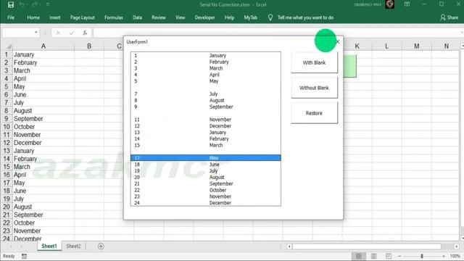Click the Enter checkmark formula bar icon
This screenshot has height=261, width=464.
[71, 33]
